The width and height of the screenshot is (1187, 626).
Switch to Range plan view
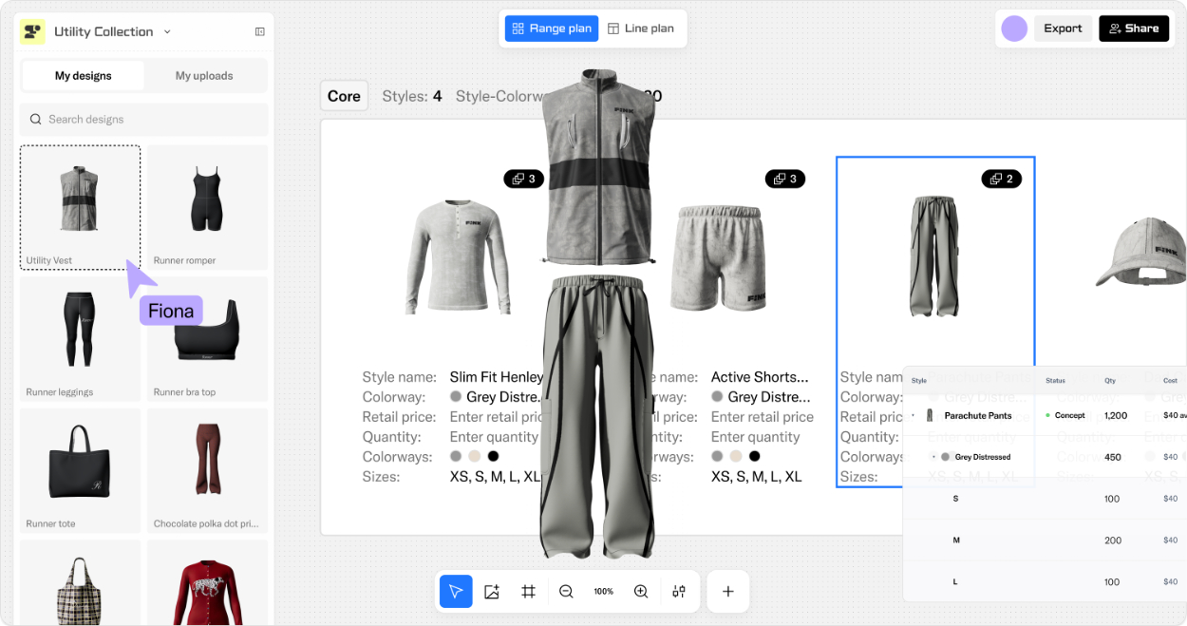point(552,28)
